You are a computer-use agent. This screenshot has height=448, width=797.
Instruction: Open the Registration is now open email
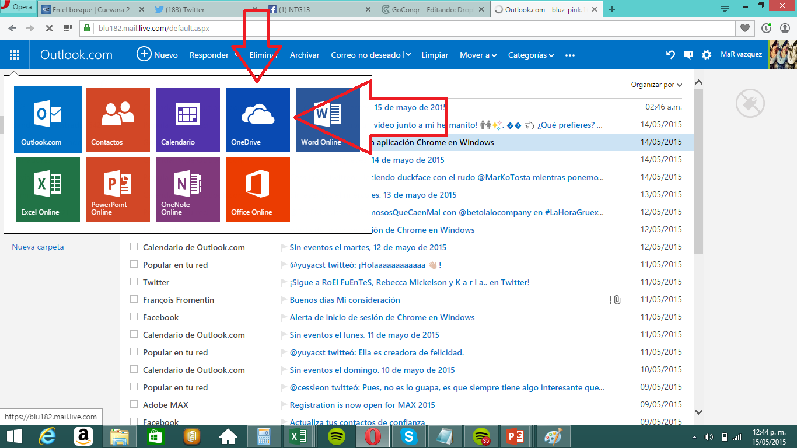point(362,405)
